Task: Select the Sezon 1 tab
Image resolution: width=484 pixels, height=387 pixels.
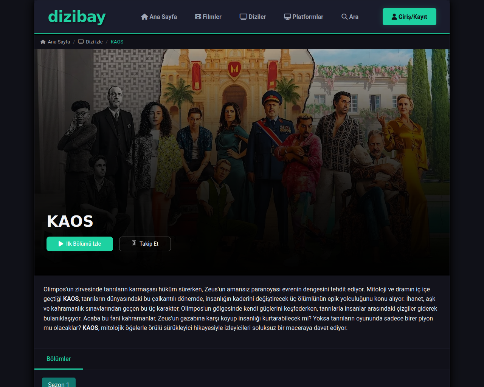Action: (59, 382)
